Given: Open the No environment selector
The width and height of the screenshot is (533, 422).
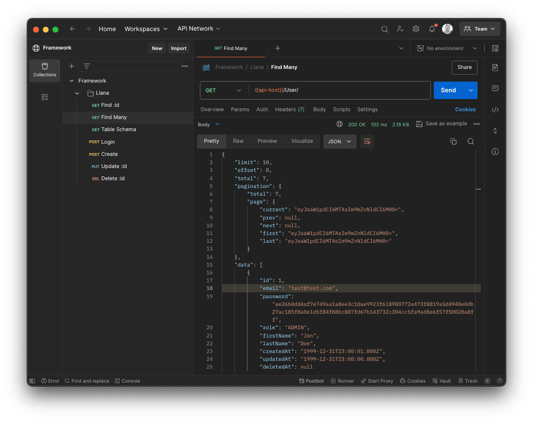Looking at the screenshot, I should pos(445,48).
